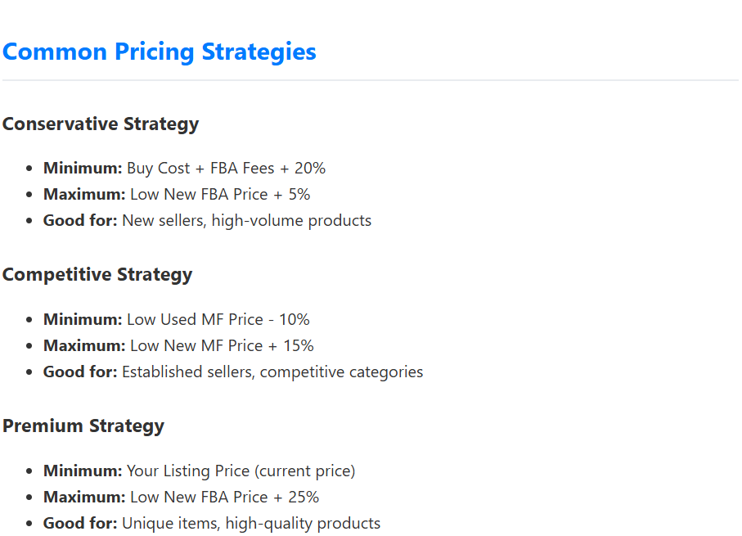This screenshot has height=536, width=742.
Task: Click 'Low New MF Price + 15%' text
Action: coord(222,345)
